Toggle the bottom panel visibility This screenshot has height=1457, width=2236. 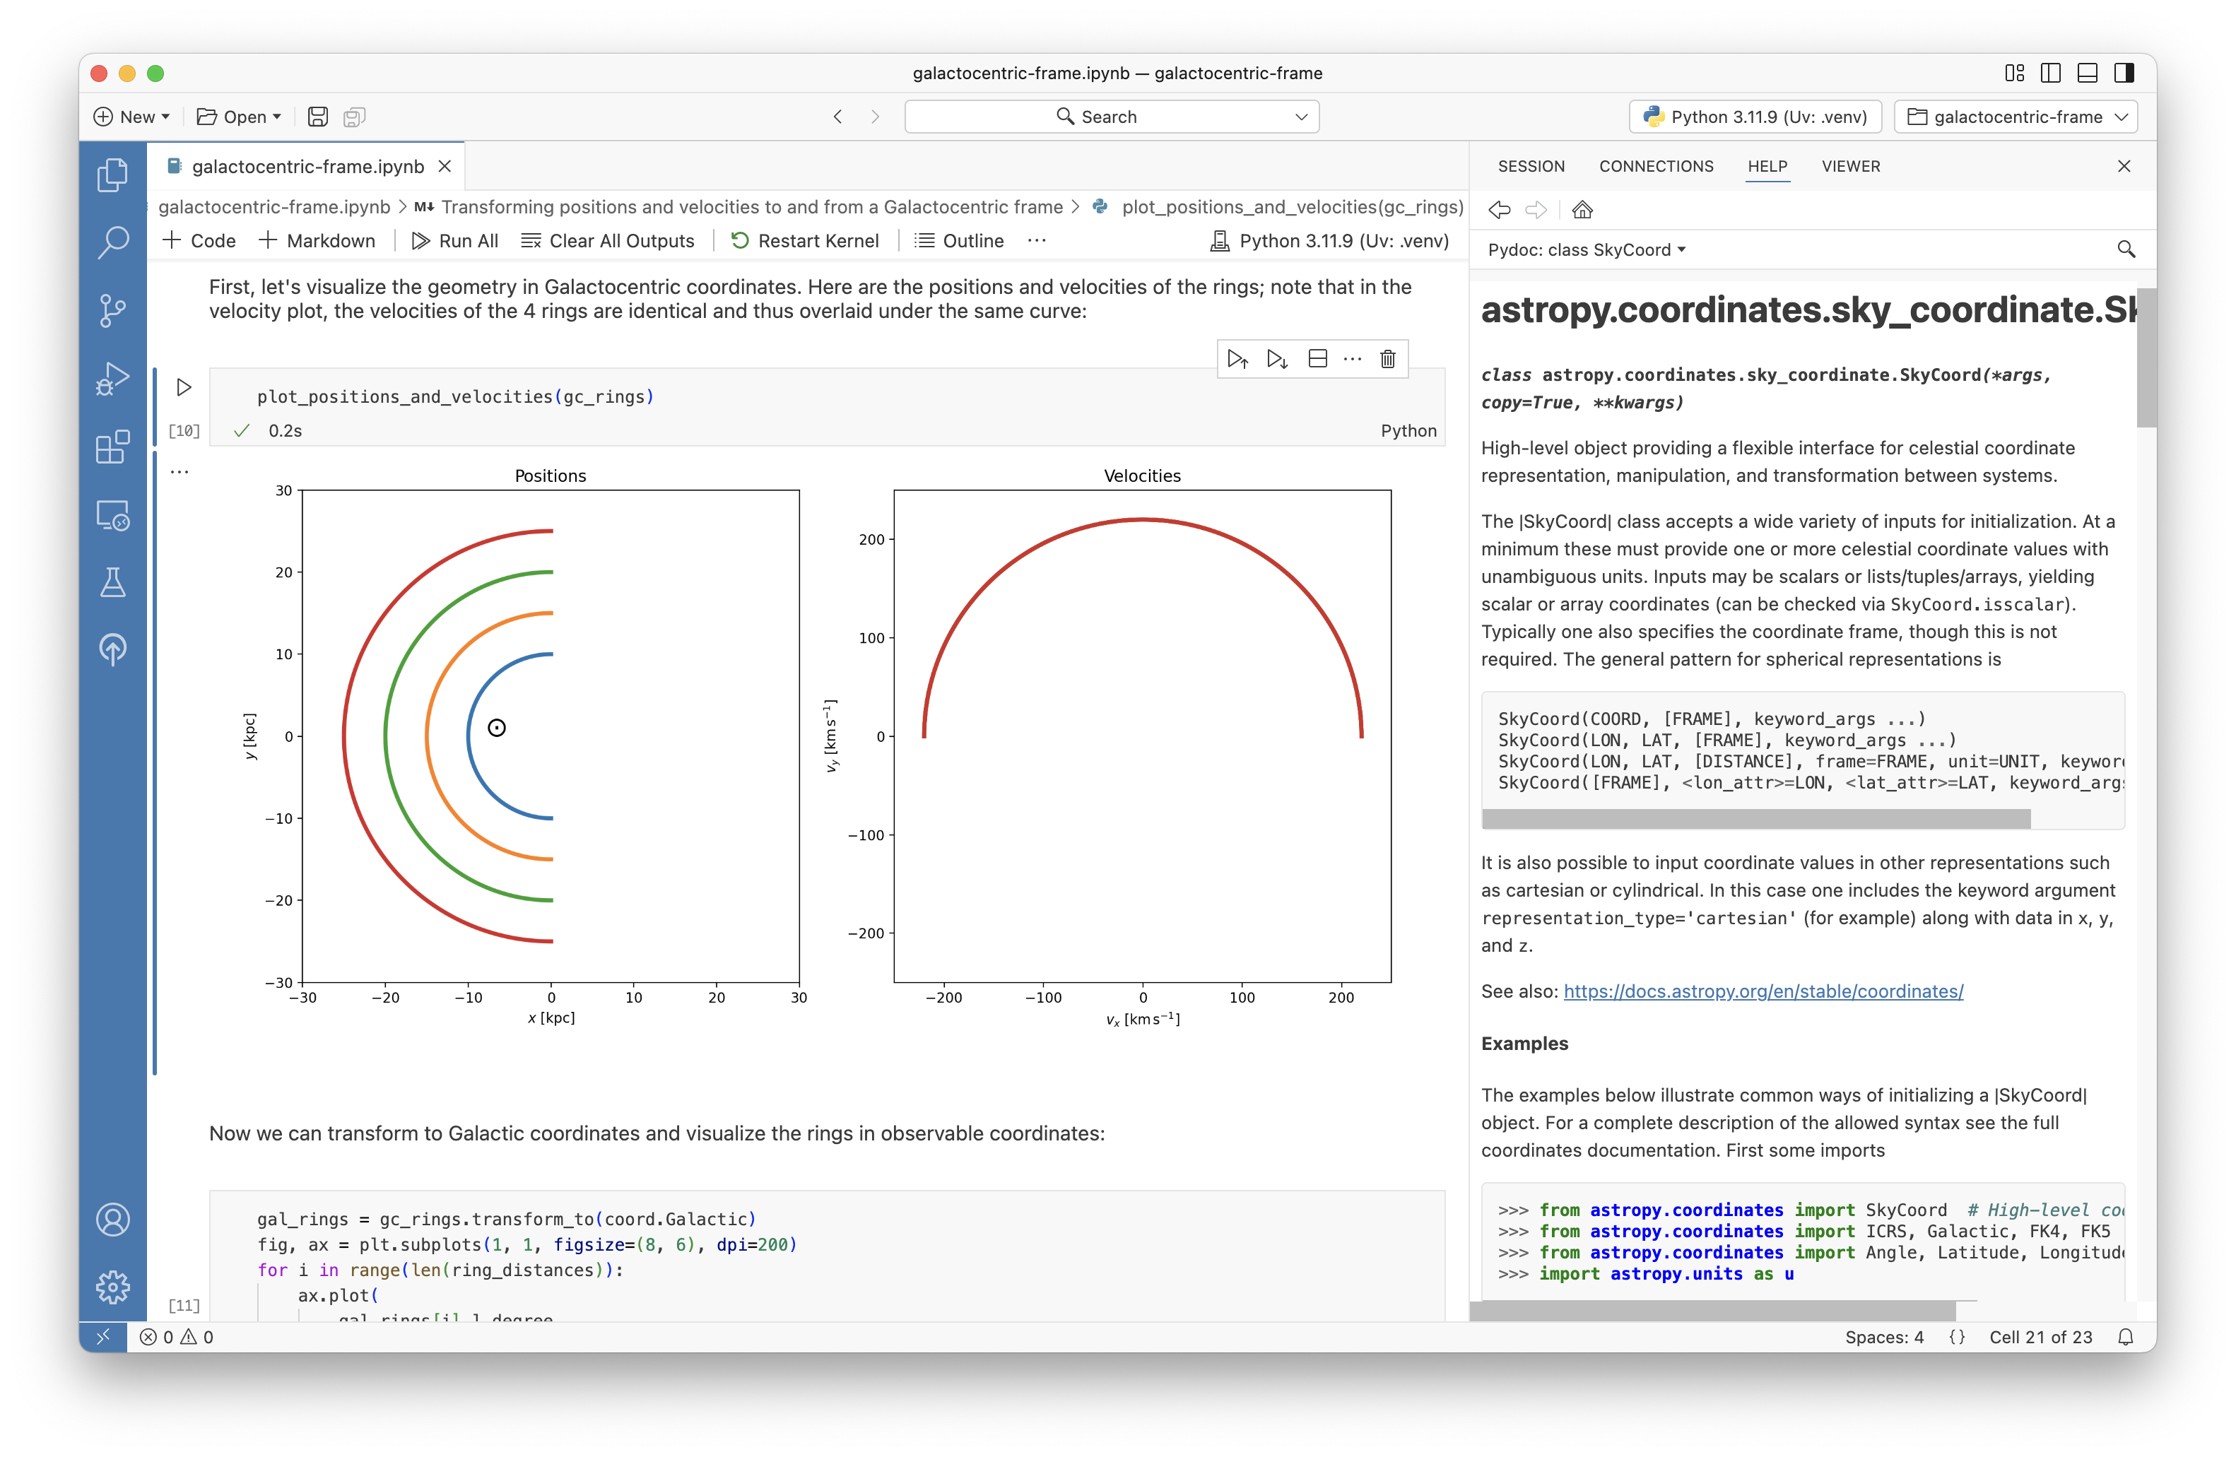coord(2088,72)
